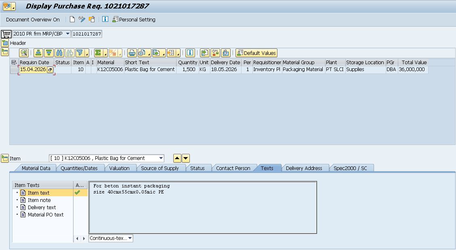Collapse the Header section toggle
Viewport: 456px width, 250px height.
coord(5,43)
